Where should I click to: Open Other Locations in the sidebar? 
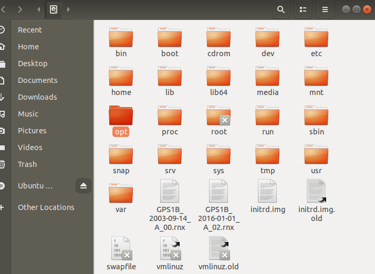point(47,207)
